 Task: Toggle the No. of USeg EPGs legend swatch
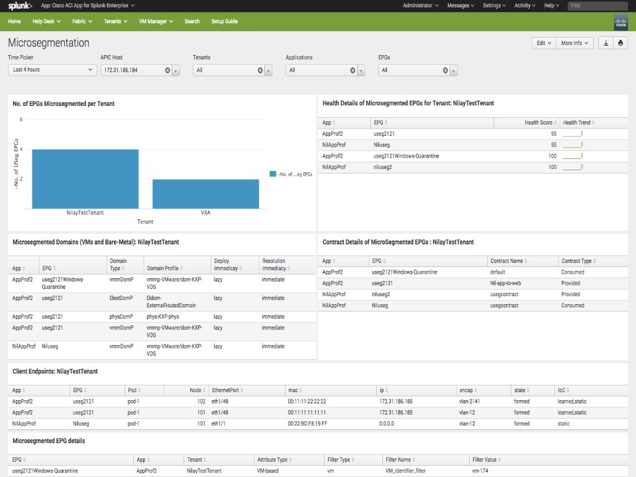[273, 174]
